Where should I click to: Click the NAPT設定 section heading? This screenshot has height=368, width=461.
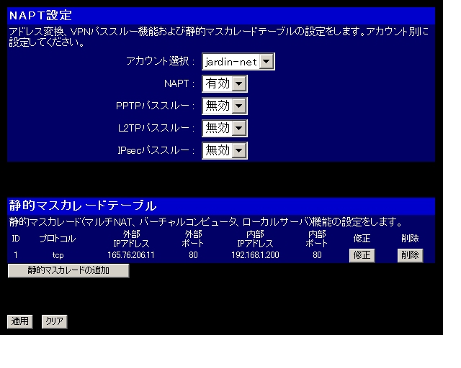pyautogui.click(x=40, y=15)
